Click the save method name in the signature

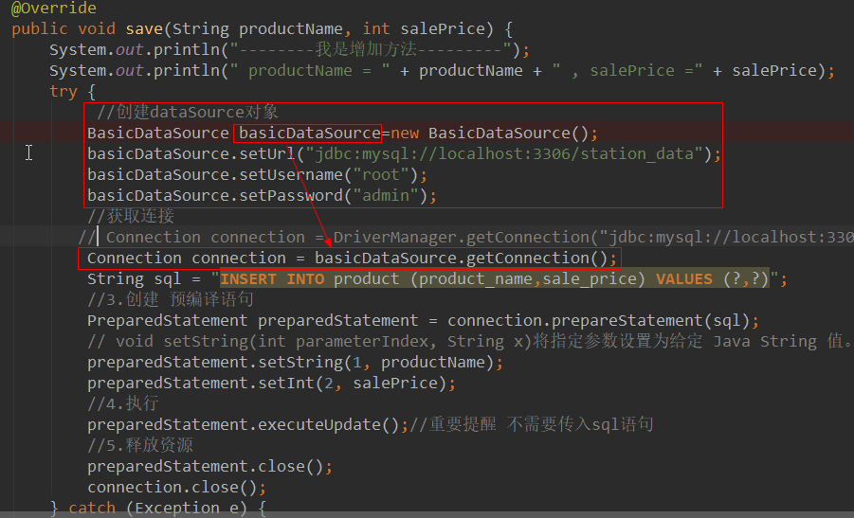144,28
